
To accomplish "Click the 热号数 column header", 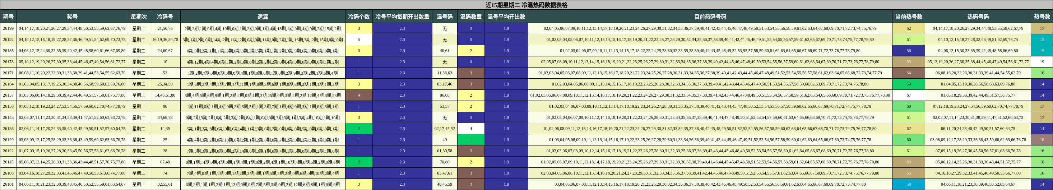I will click(1042, 17).
